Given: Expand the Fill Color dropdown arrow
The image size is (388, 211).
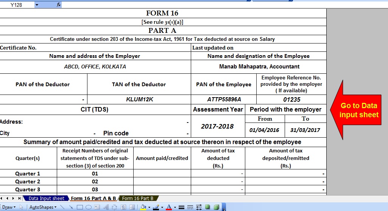Looking at the screenshot, I should click(x=149, y=207).
